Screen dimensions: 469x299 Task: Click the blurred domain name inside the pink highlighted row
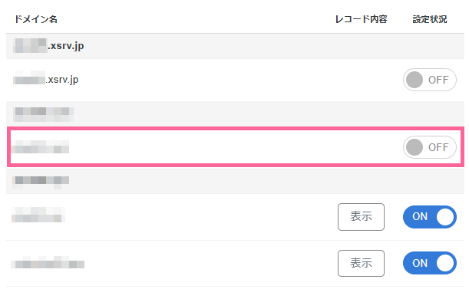tap(41, 147)
